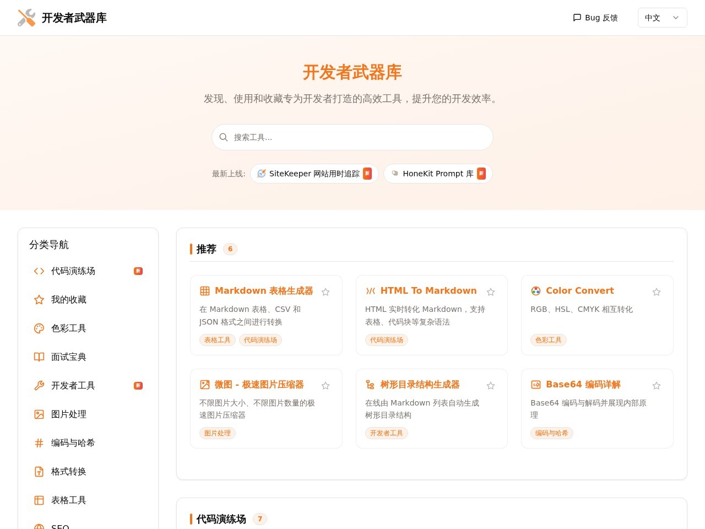Viewport: 705px width, 529px height.
Task: Open 编码与哈希 category
Action: tap(88, 443)
